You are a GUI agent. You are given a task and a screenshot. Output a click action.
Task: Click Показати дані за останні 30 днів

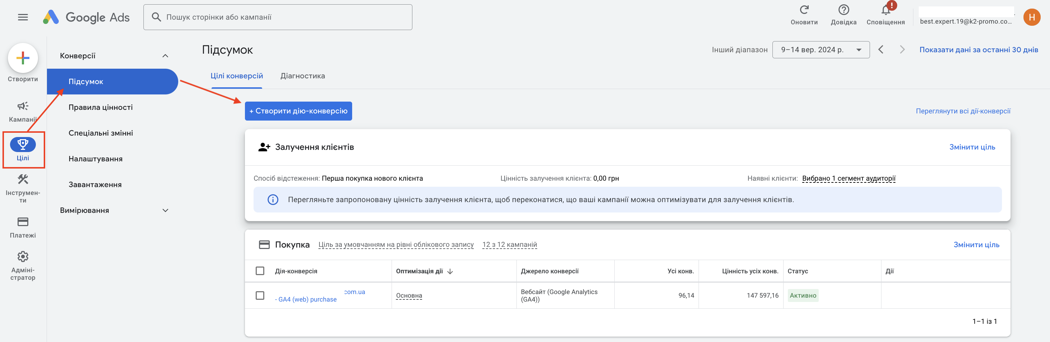(978, 50)
